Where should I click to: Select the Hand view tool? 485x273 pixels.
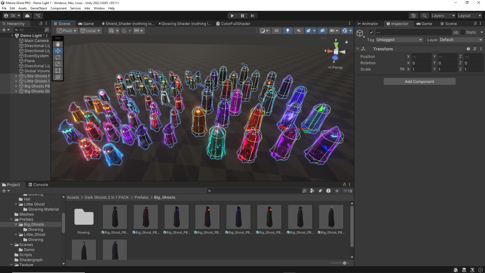tap(58, 44)
